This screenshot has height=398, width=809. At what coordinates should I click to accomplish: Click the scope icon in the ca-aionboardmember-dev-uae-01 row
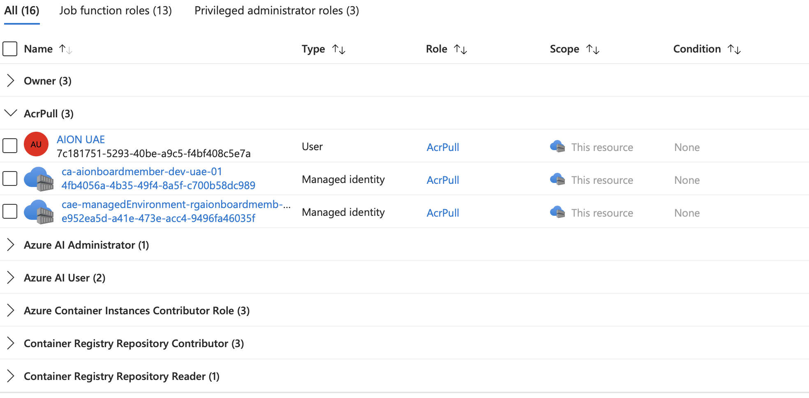[x=557, y=179]
